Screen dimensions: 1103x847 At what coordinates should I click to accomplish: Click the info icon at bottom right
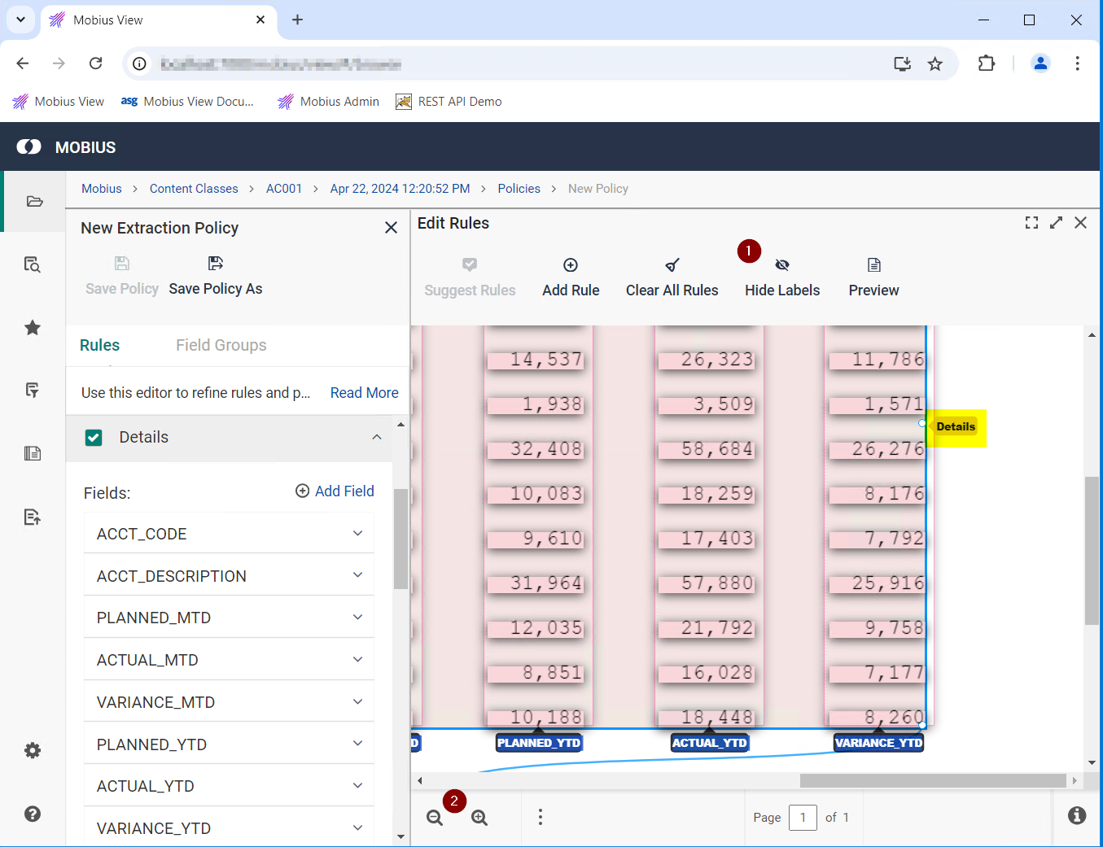tap(1076, 815)
